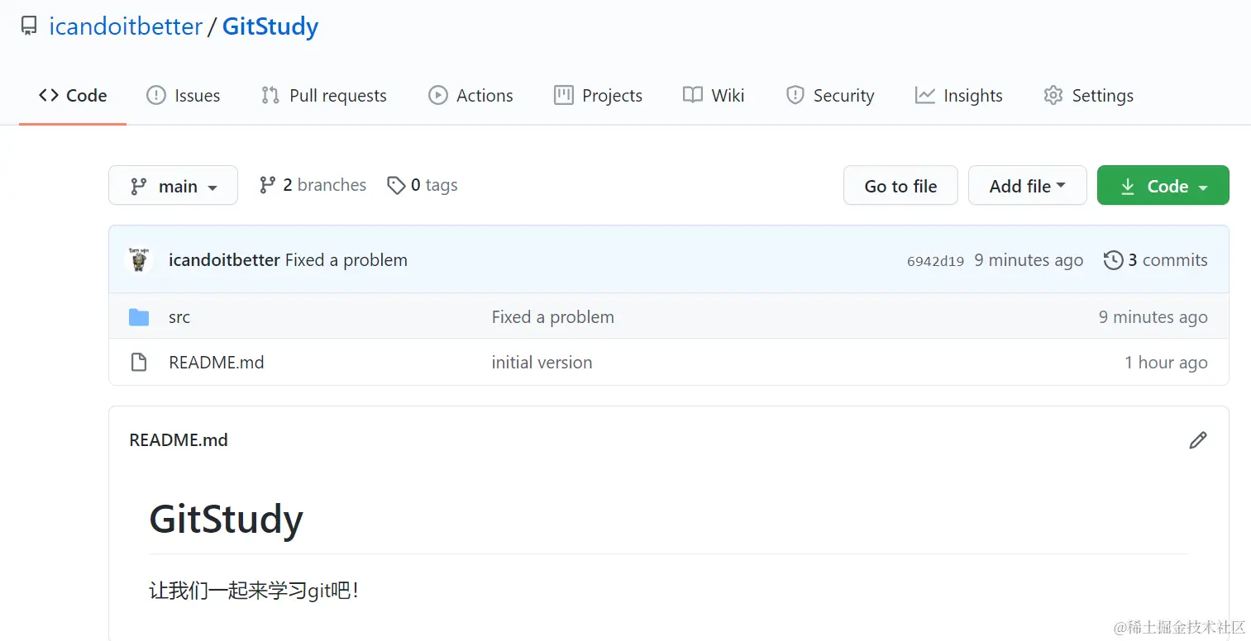Open the repository Settings tab
The image size is (1251, 641).
pyautogui.click(x=1088, y=96)
